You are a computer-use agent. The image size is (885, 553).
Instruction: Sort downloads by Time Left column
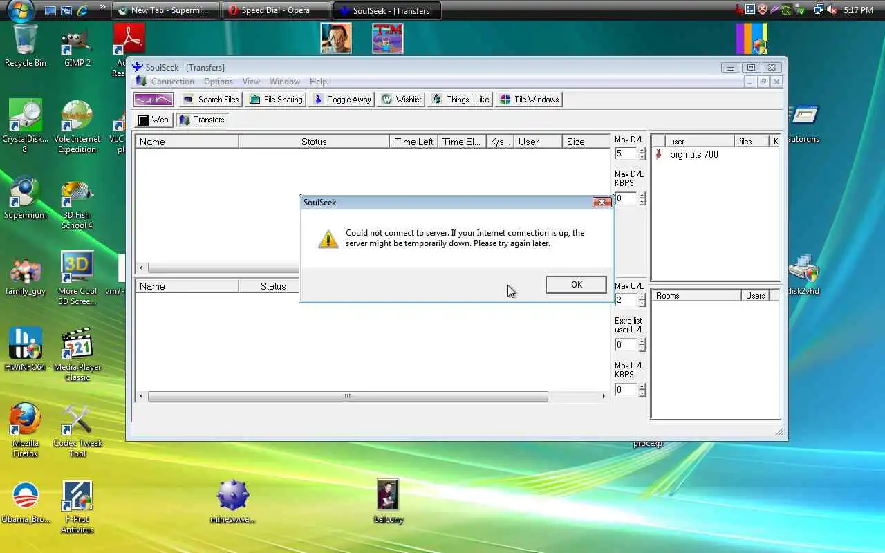coord(413,142)
